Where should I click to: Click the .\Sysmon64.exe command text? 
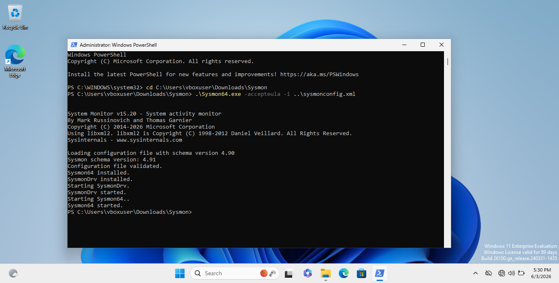[x=218, y=94]
